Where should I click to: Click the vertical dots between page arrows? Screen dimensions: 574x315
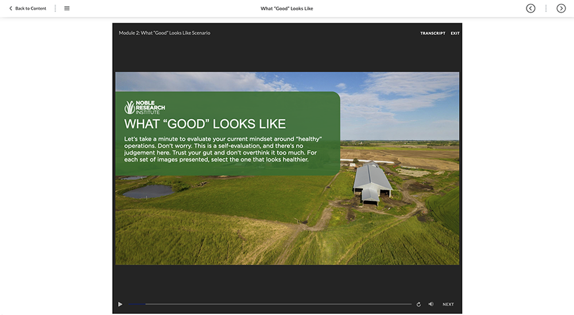coord(546,9)
